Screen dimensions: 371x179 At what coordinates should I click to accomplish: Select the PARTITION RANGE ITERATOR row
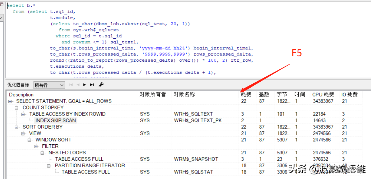90,166
